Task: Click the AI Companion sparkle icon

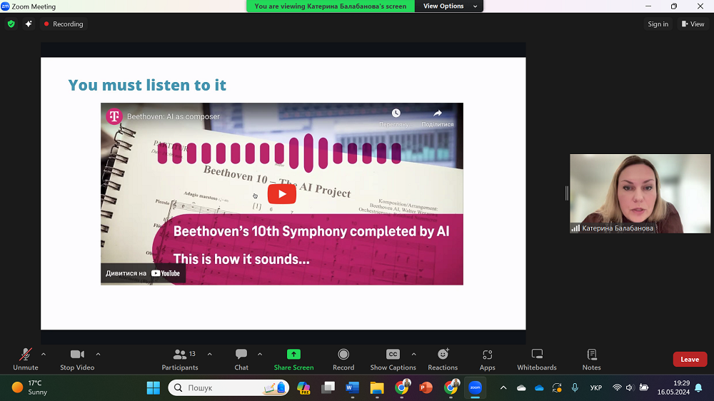Action: point(29,24)
